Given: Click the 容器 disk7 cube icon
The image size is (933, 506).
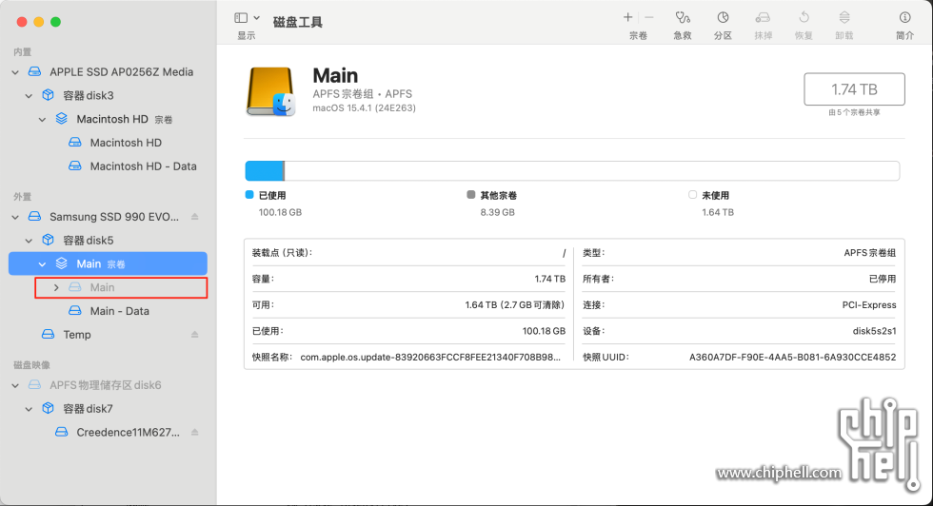Looking at the screenshot, I should click(49, 408).
